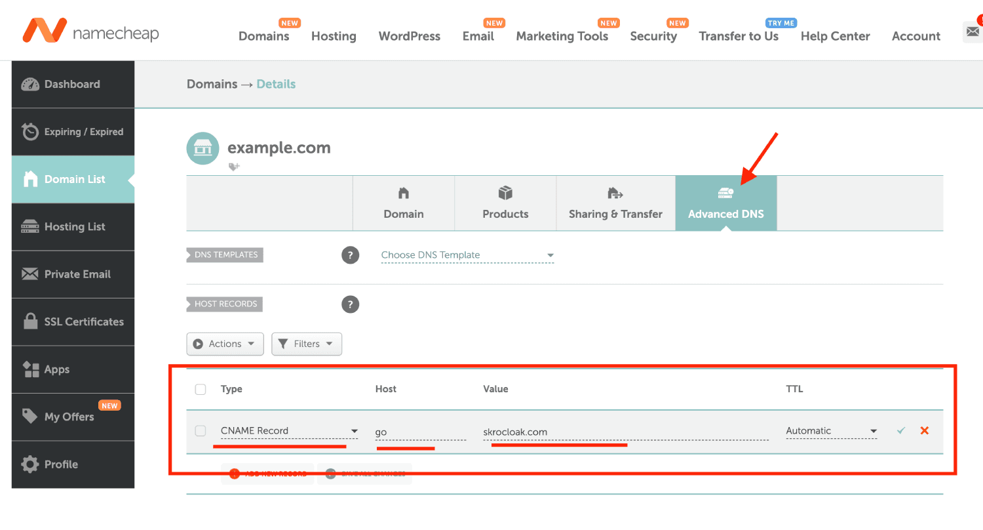The image size is (983, 530).
Task: Open SSL Certificates in the sidebar
Action: 73,322
